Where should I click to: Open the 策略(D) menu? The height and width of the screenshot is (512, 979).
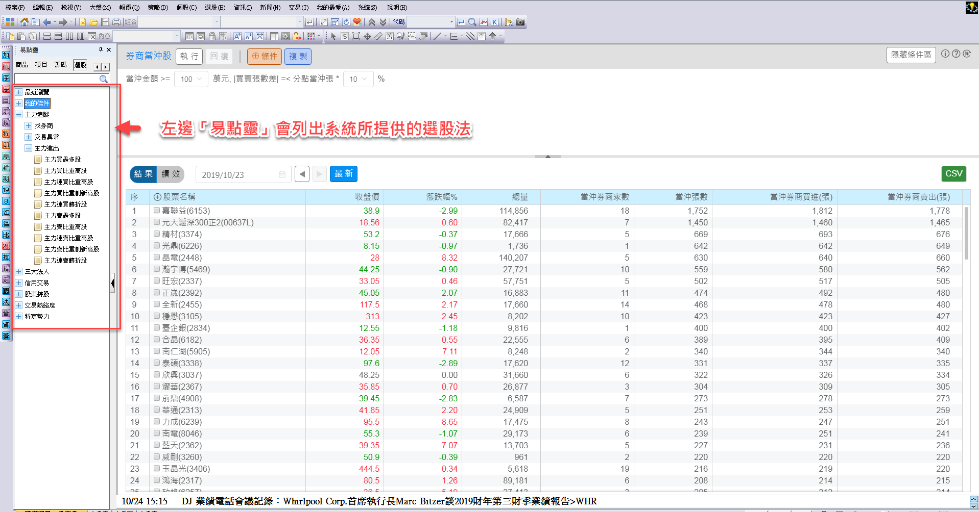pos(158,8)
